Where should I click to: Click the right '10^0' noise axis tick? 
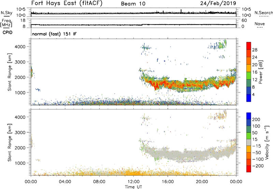[x=246, y=15]
